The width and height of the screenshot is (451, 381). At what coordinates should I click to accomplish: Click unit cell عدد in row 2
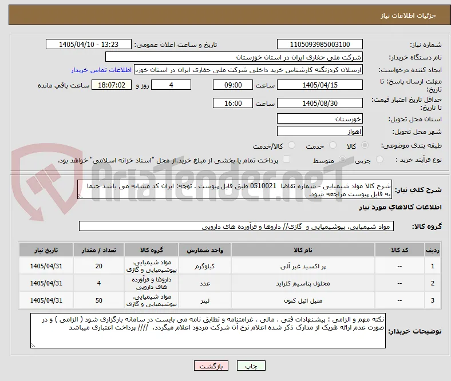coord(205,284)
